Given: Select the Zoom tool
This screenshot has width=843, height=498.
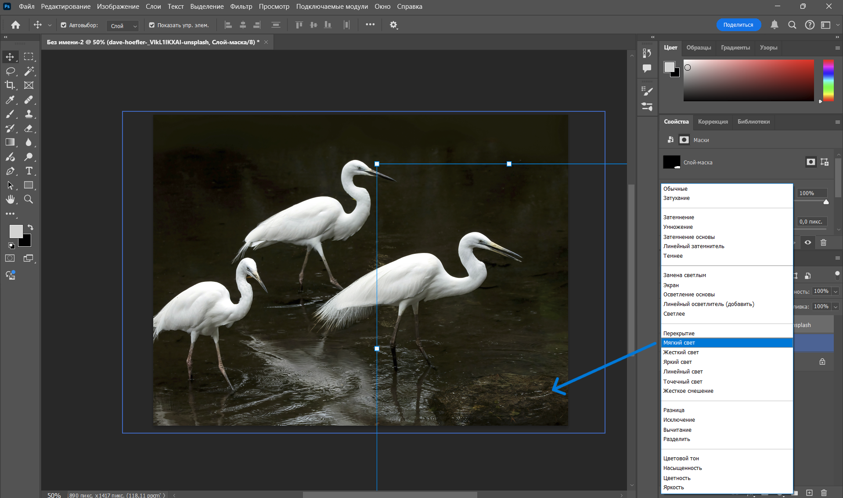Looking at the screenshot, I should click(x=29, y=199).
